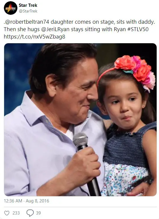Reply using the speech bubble icon
159x219 pixels.
click(30, 213)
